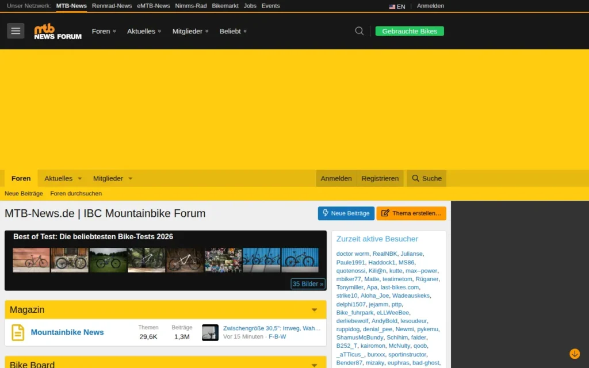The image size is (589, 368).
Task: Click the blue Neue Beiträge button
Action: coord(346,213)
